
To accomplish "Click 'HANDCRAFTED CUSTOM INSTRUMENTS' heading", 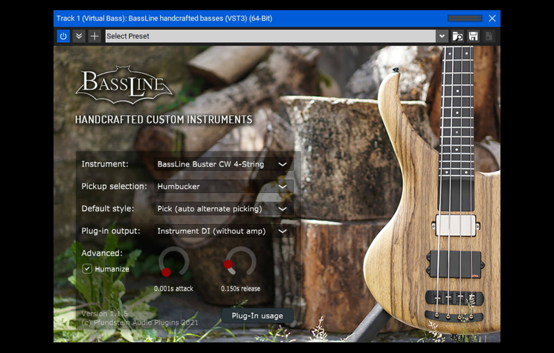I will [x=164, y=120].
